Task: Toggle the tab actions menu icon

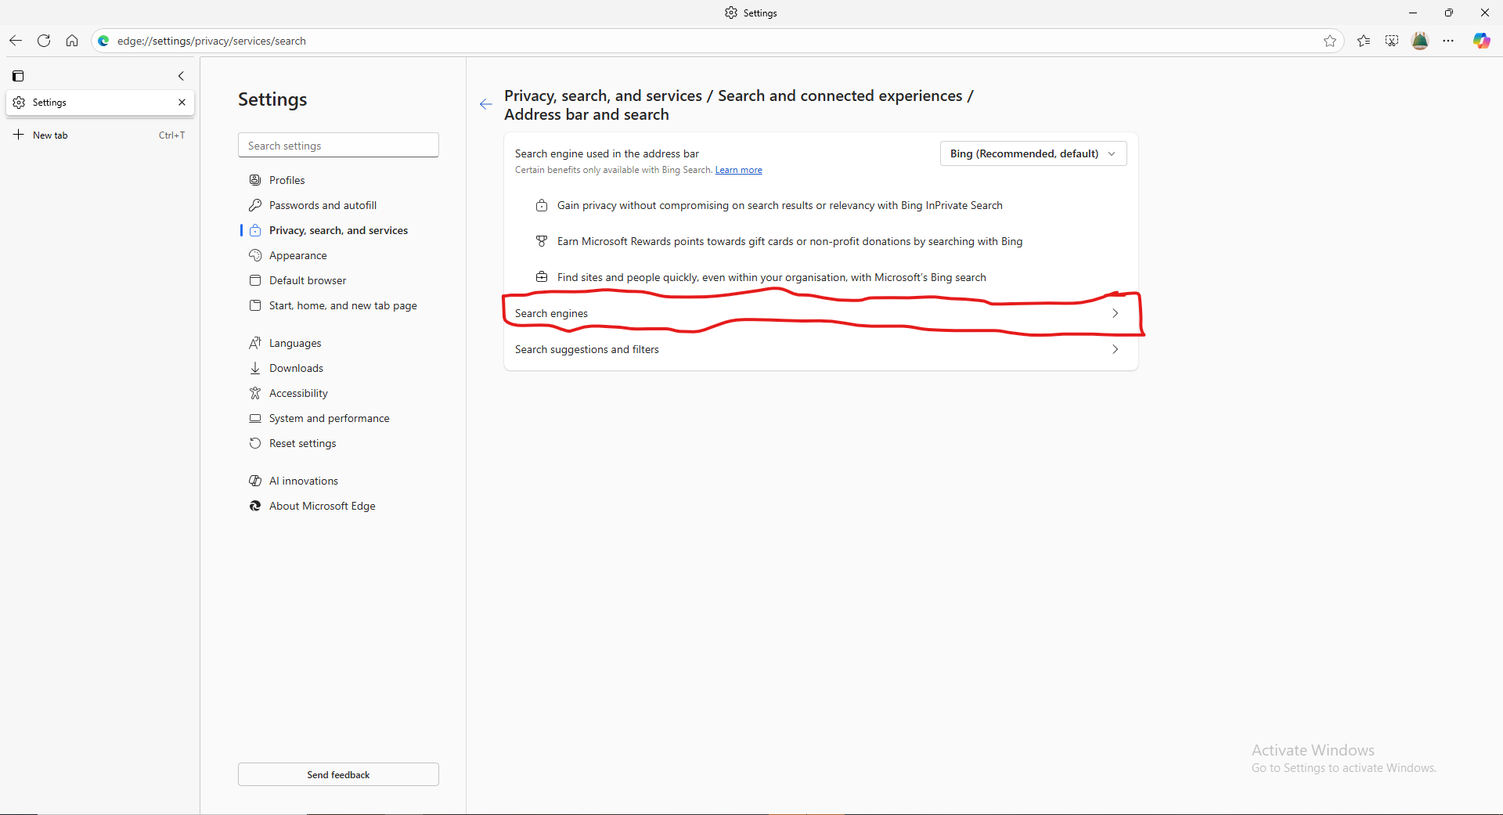Action: (18, 76)
